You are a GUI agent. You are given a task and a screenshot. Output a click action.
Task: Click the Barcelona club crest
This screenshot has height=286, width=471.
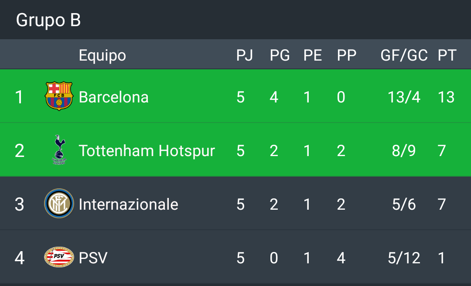(x=59, y=96)
